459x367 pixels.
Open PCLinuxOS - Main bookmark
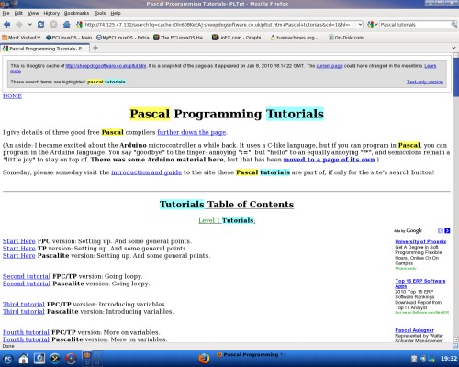(69, 38)
